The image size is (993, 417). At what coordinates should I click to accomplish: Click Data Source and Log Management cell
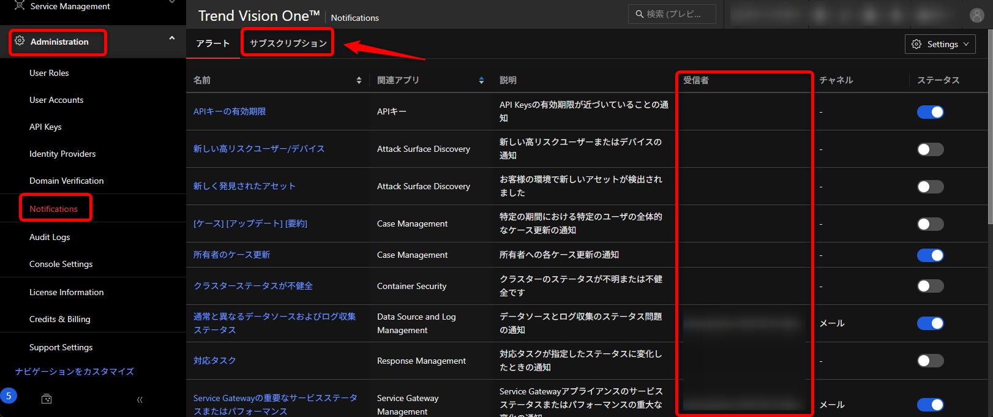[416, 323]
